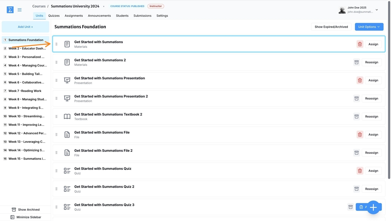Assign Get Started with Summations Quiz
The width and height of the screenshot is (391, 221).
(373, 171)
